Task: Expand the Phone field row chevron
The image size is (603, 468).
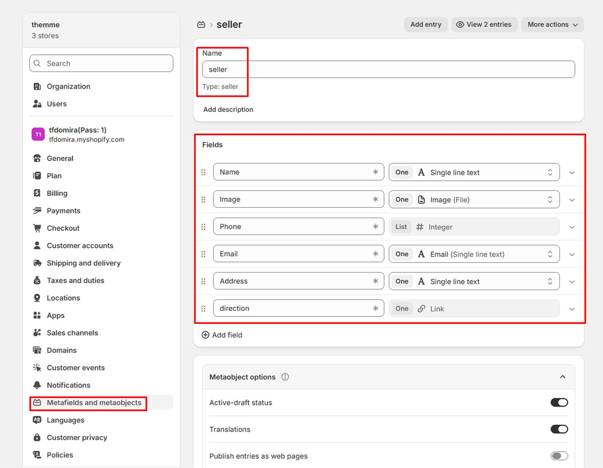Action: (x=572, y=227)
